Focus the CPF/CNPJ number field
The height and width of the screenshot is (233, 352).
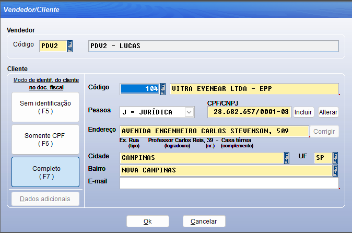249,112
